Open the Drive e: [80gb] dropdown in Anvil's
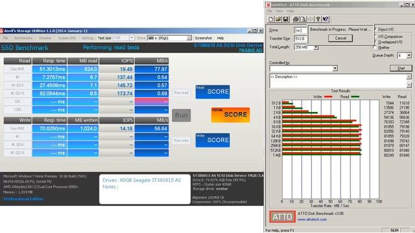Image resolution: width=415 pixels, height=233 pixels. coord(189,38)
